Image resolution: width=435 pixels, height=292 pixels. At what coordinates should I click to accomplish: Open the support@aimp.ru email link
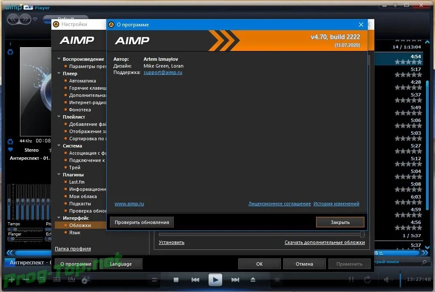pyautogui.click(x=163, y=72)
